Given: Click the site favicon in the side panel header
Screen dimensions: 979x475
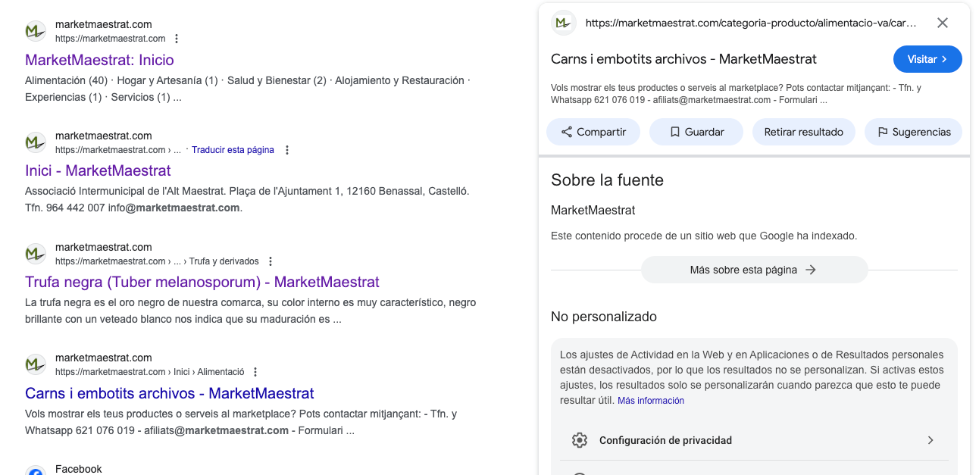Looking at the screenshot, I should click(x=562, y=23).
